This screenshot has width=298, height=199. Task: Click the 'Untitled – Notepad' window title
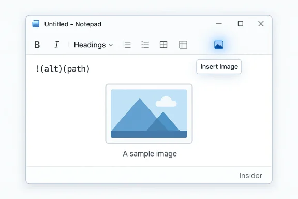point(73,24)
